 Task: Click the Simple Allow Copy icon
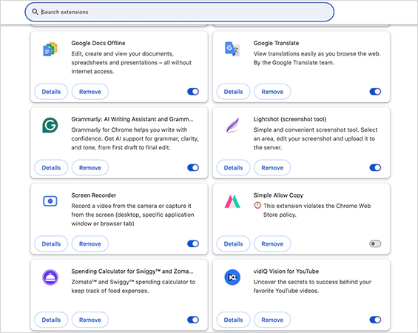(x=232, y=201)
